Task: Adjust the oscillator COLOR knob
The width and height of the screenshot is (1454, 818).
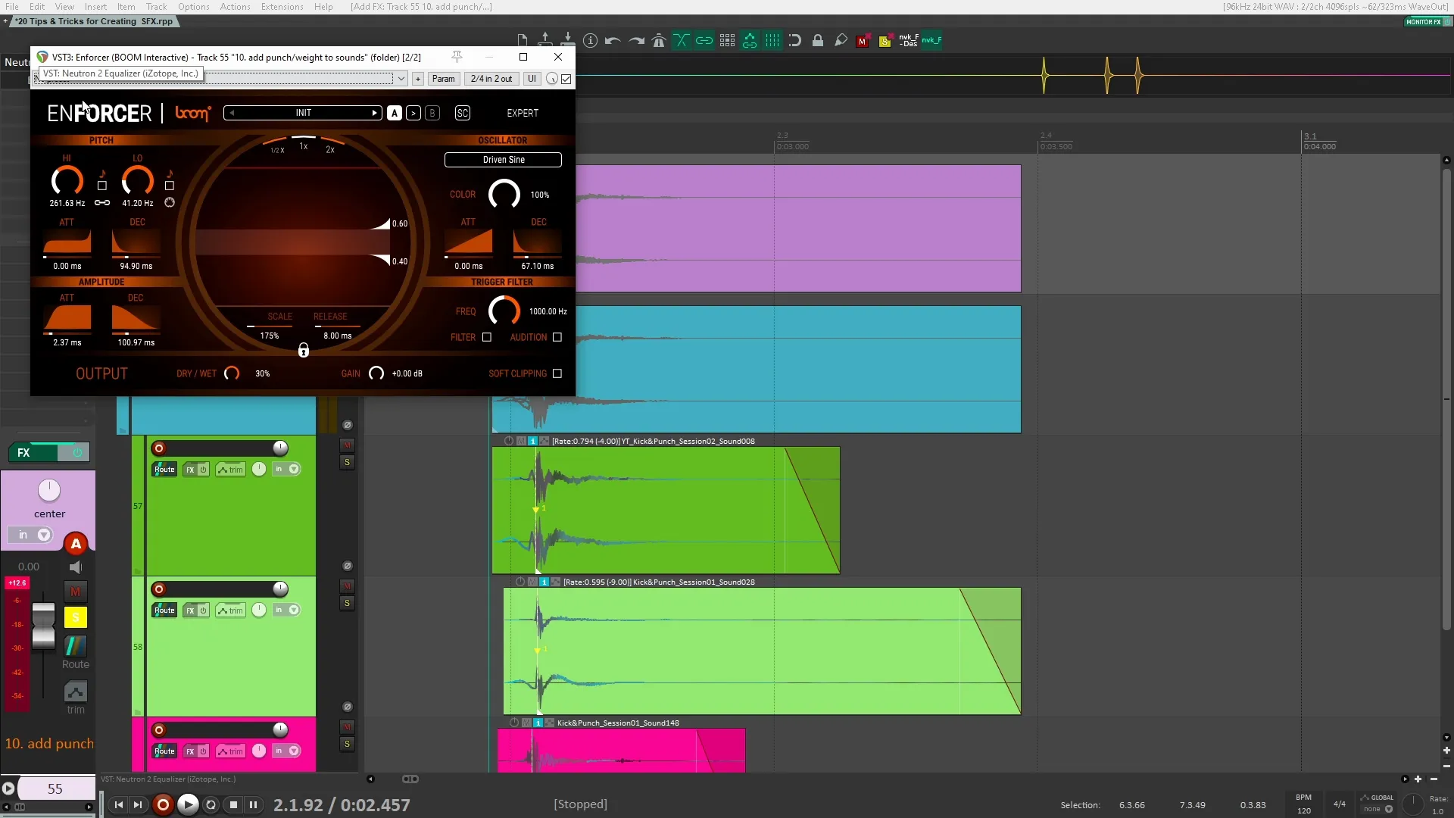Action: click(504, 195)
